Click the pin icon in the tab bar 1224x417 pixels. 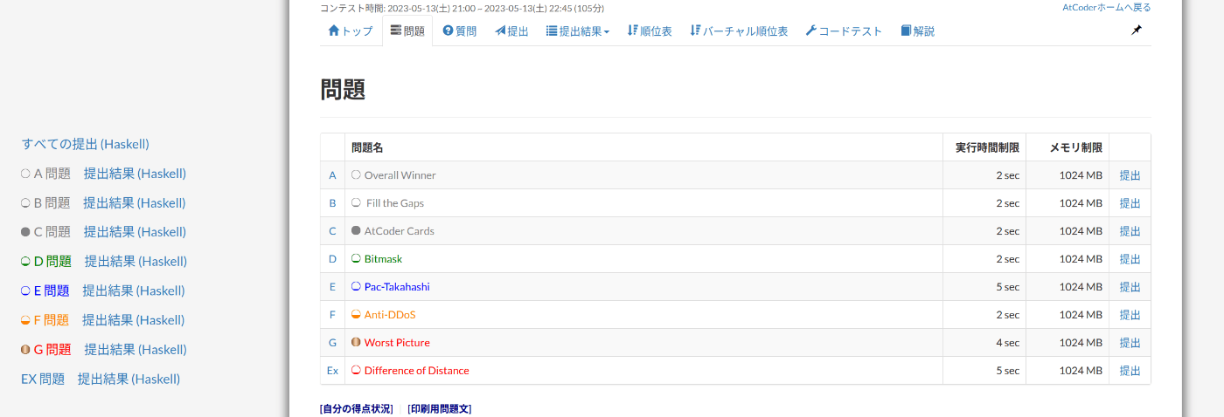[x=1136, y=31]
